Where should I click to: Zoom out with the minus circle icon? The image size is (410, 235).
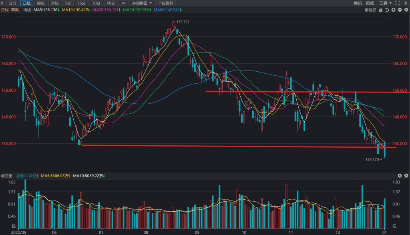[x=400, y=10]
